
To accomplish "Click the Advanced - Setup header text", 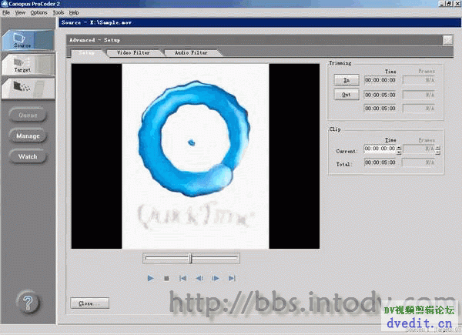I will coord(95,40).
